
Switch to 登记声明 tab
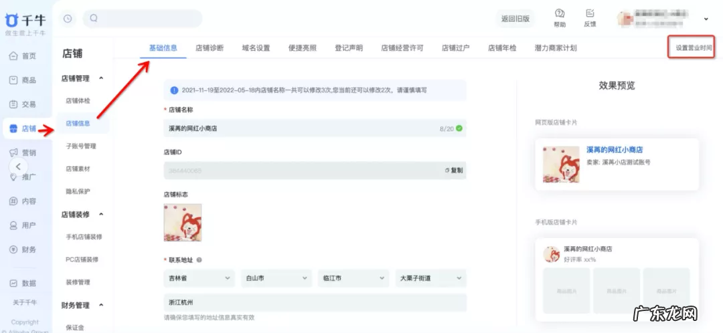pos(349,47)
